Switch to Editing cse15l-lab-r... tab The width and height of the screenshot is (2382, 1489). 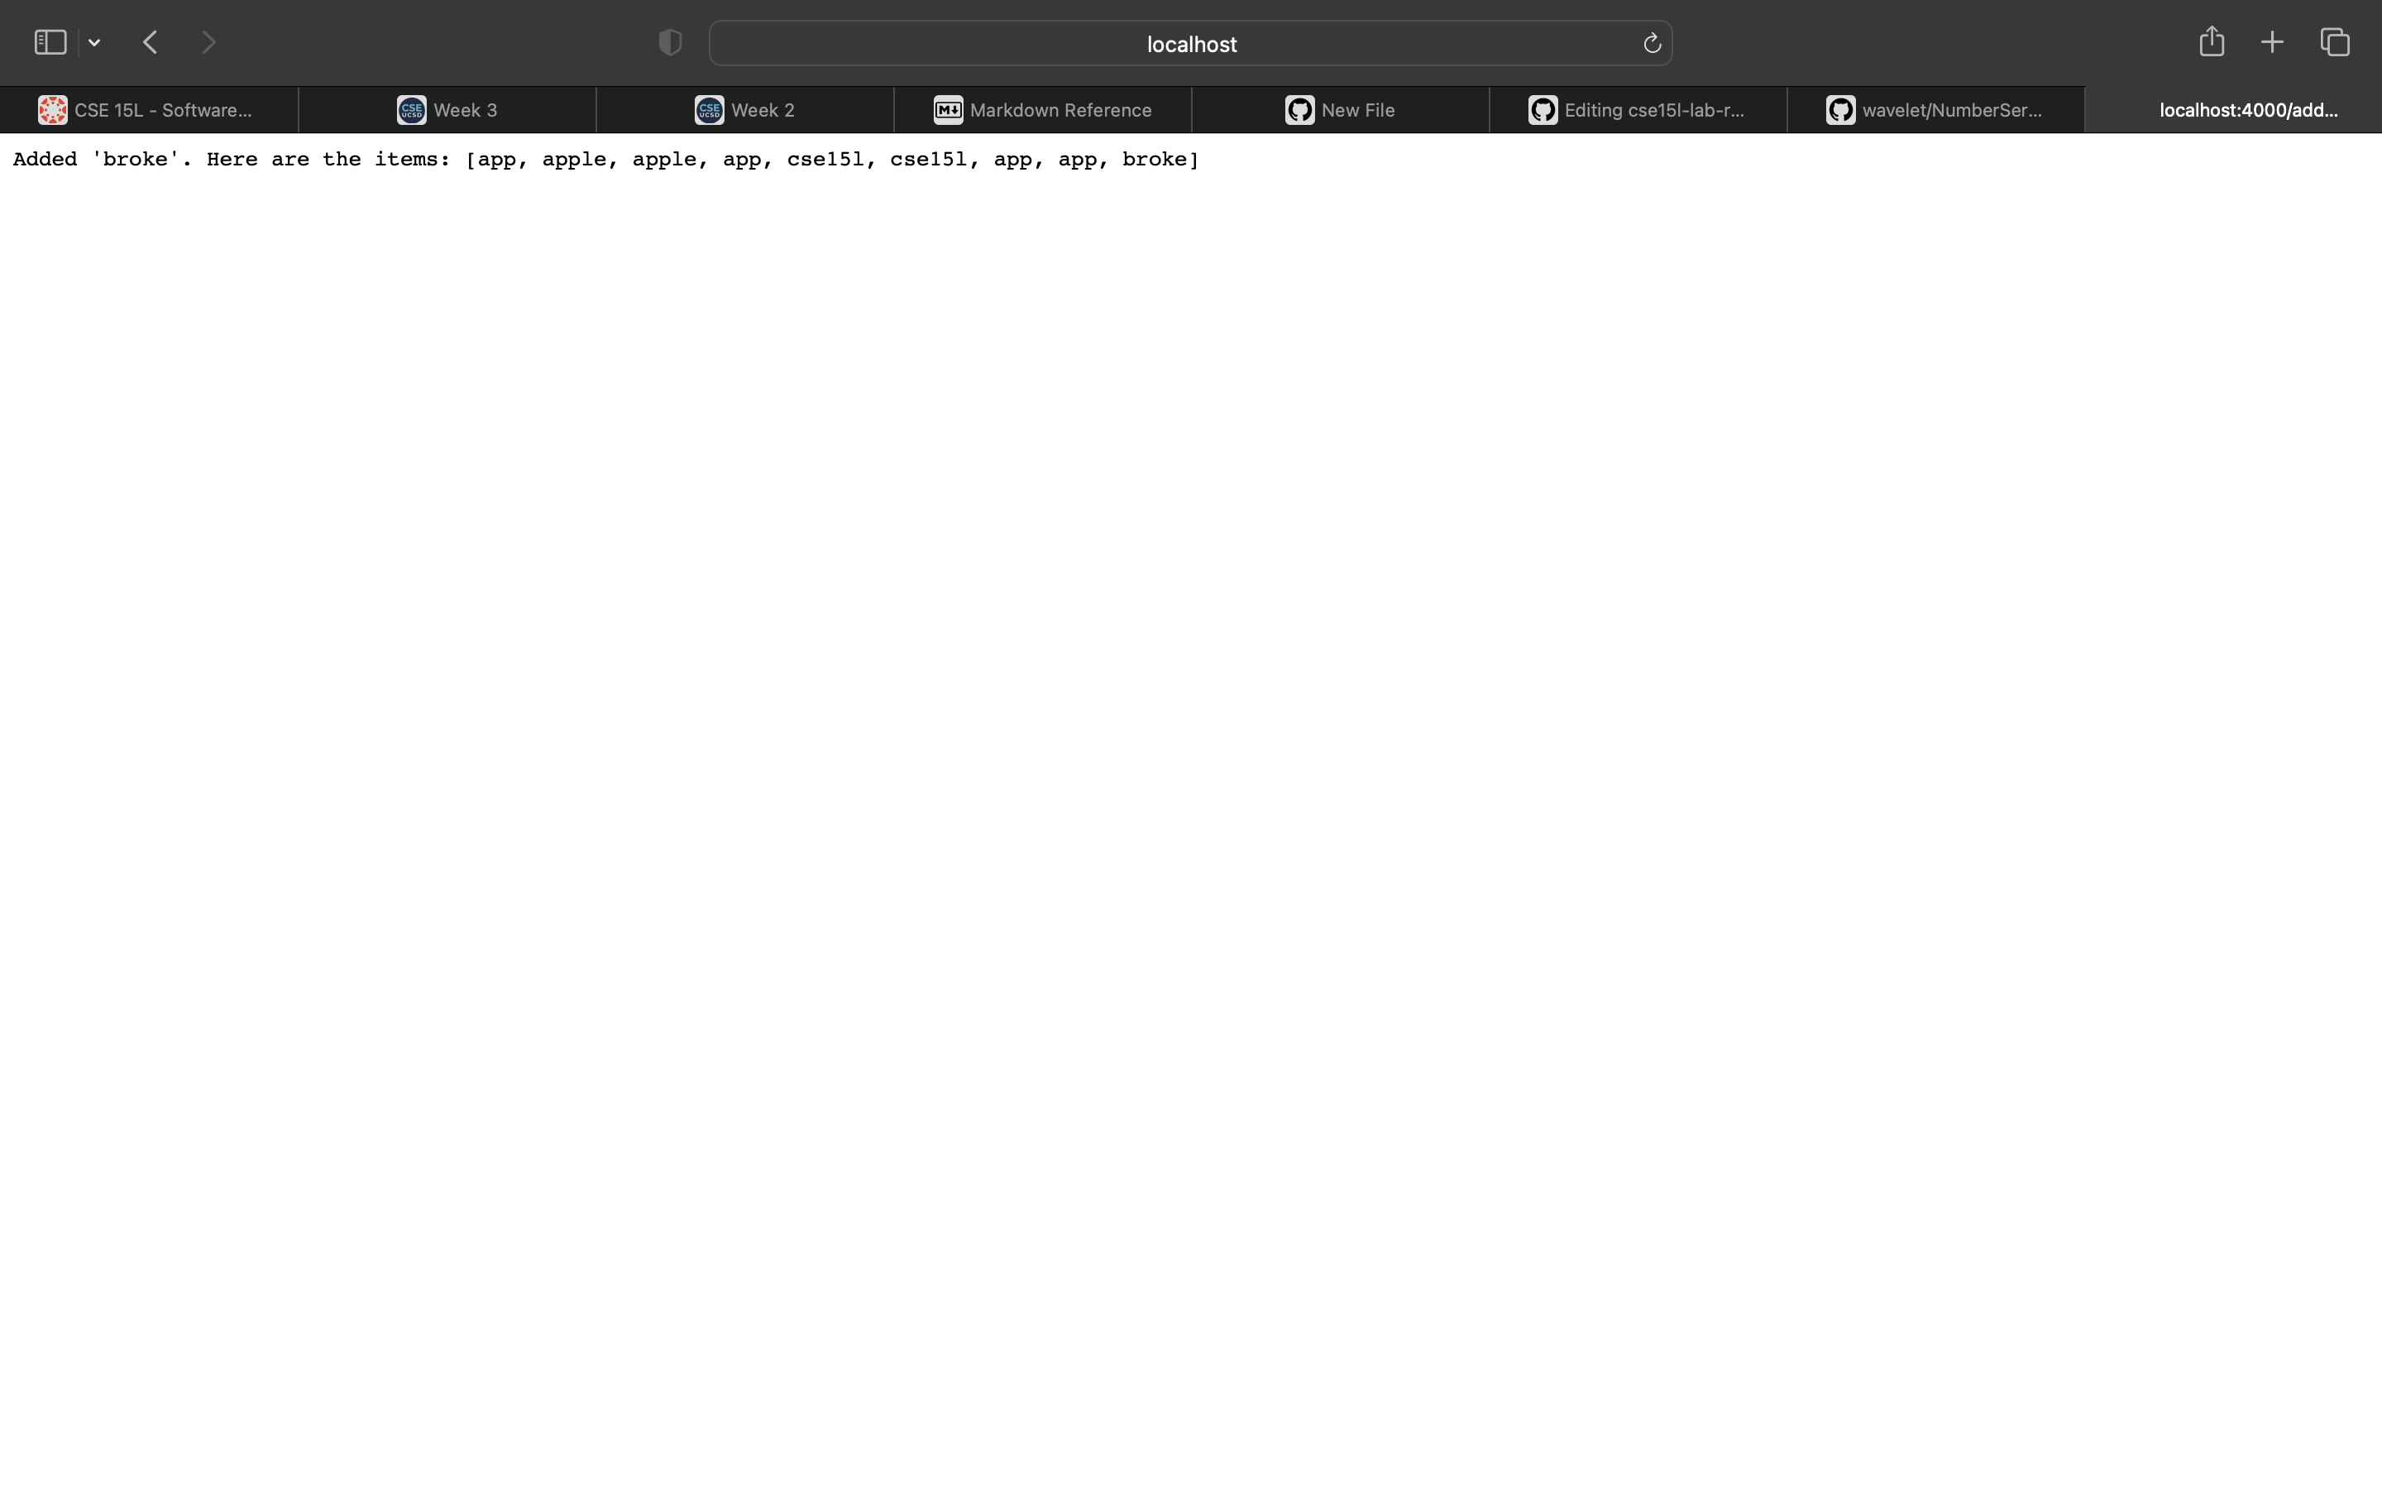click(x=1638, y=110)
